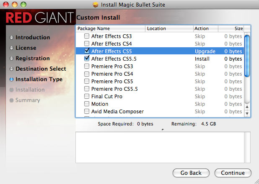Click the 0 bytes size for Premiere Pro CS3
This screenshot has width=259, height=184.
(233, 66)
